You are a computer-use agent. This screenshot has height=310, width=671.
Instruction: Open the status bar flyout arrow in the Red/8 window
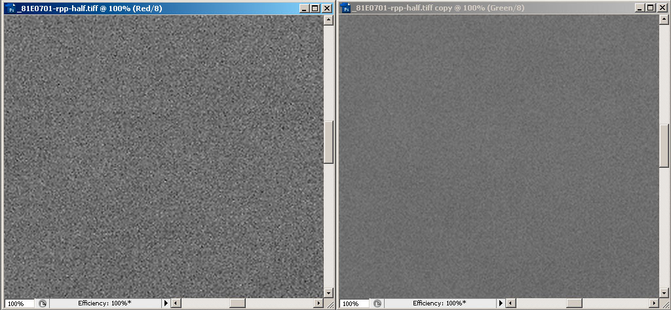166,303
